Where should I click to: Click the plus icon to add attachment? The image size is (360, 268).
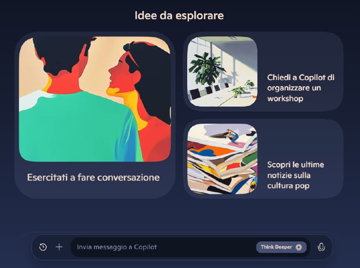tap(59, 247)
